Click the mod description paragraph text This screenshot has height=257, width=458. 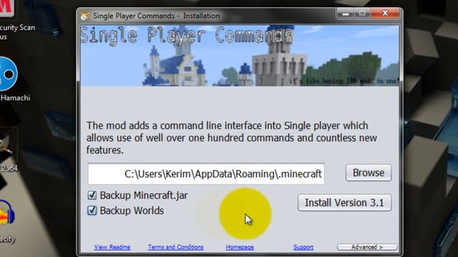231,138
